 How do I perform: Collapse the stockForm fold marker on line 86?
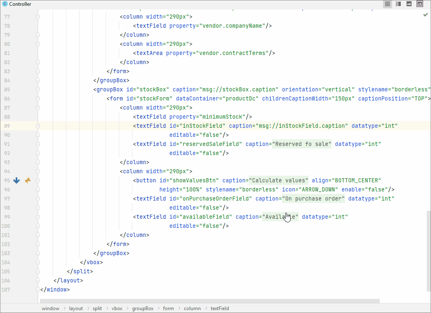[38, 98]
